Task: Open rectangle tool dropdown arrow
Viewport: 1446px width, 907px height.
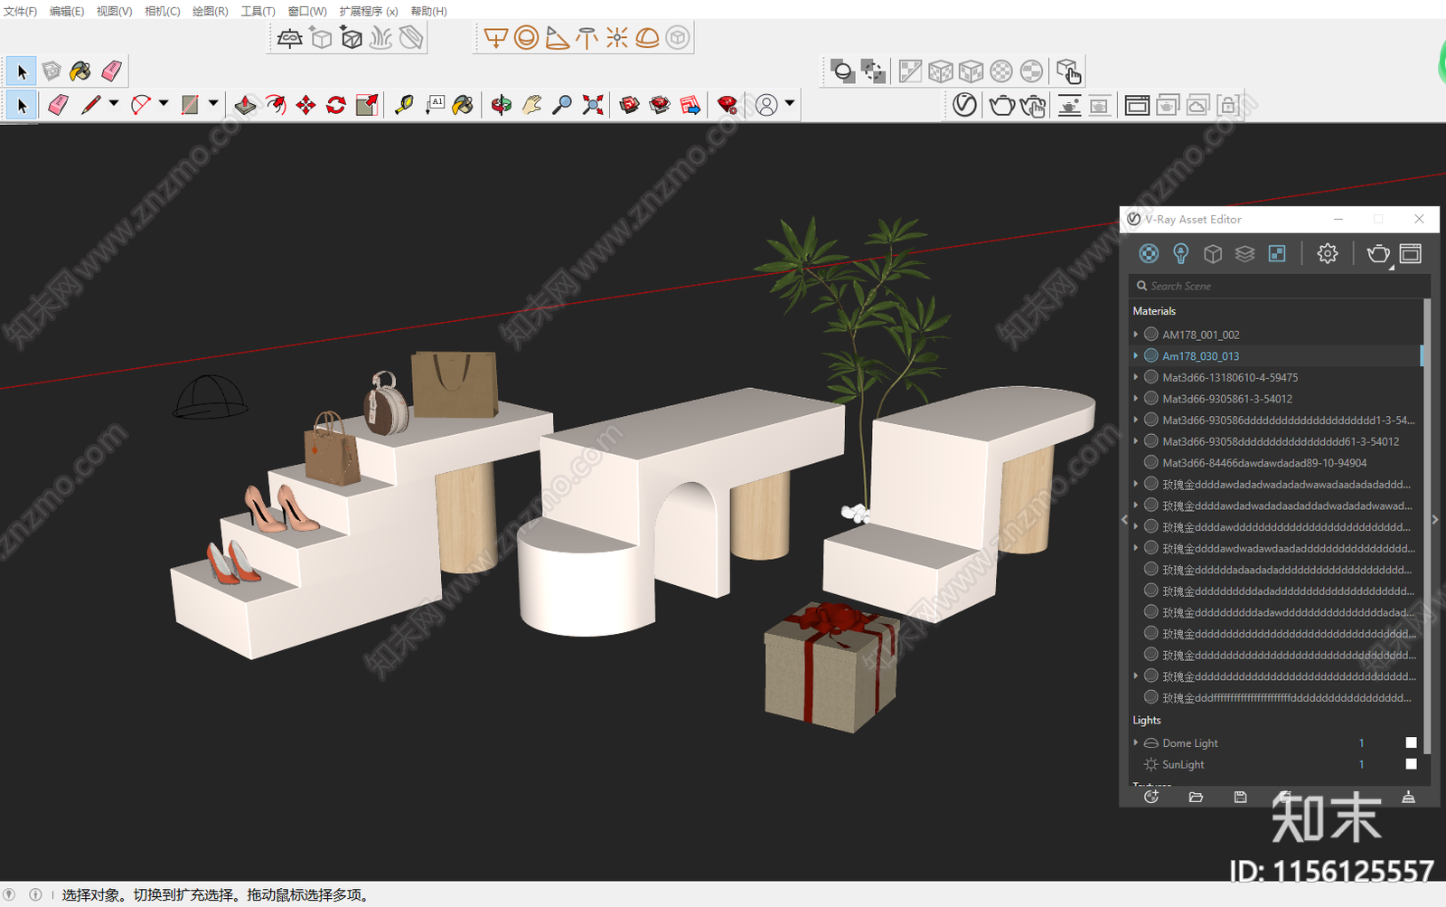Action: [x=213, y=104]
